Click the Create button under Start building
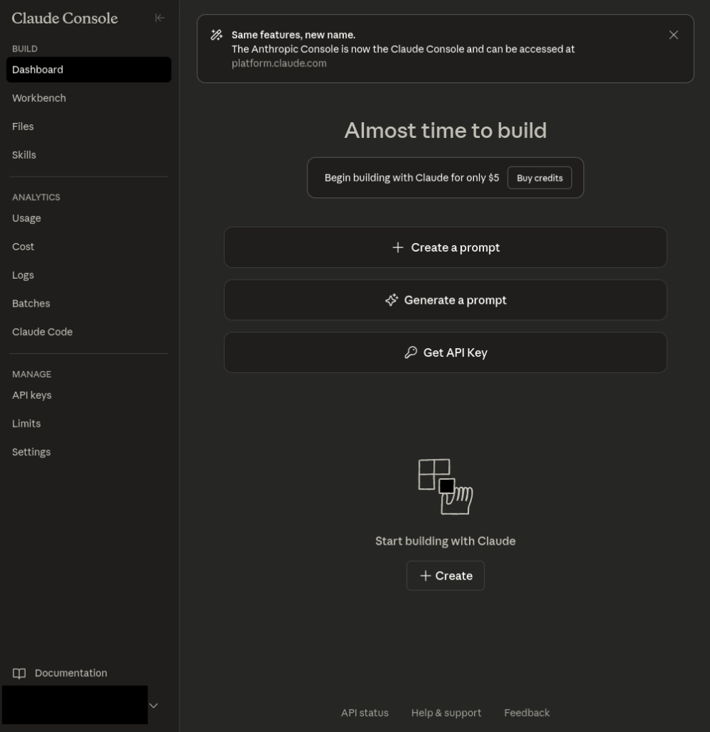This screenshot has height=732, width=710. pyautogui.click(x=445, y=575)
